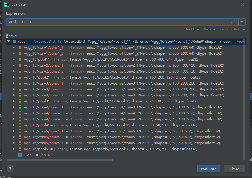Click the Evaluate button
This screenshot has height=178, width=252.
[209, 169]
